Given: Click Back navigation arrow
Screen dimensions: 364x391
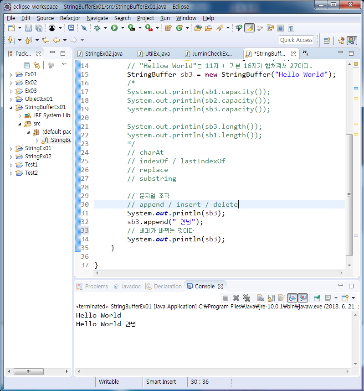Looking at the screenshot, I should [56, 40].
